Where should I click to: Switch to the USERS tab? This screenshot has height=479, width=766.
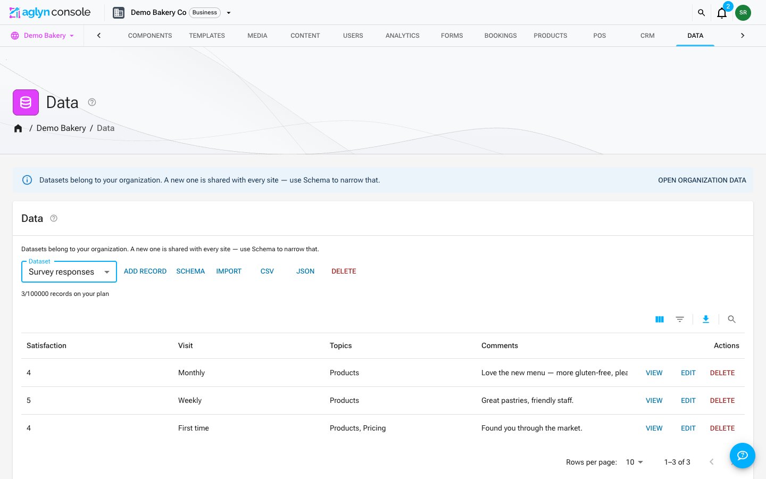[353, 36]
